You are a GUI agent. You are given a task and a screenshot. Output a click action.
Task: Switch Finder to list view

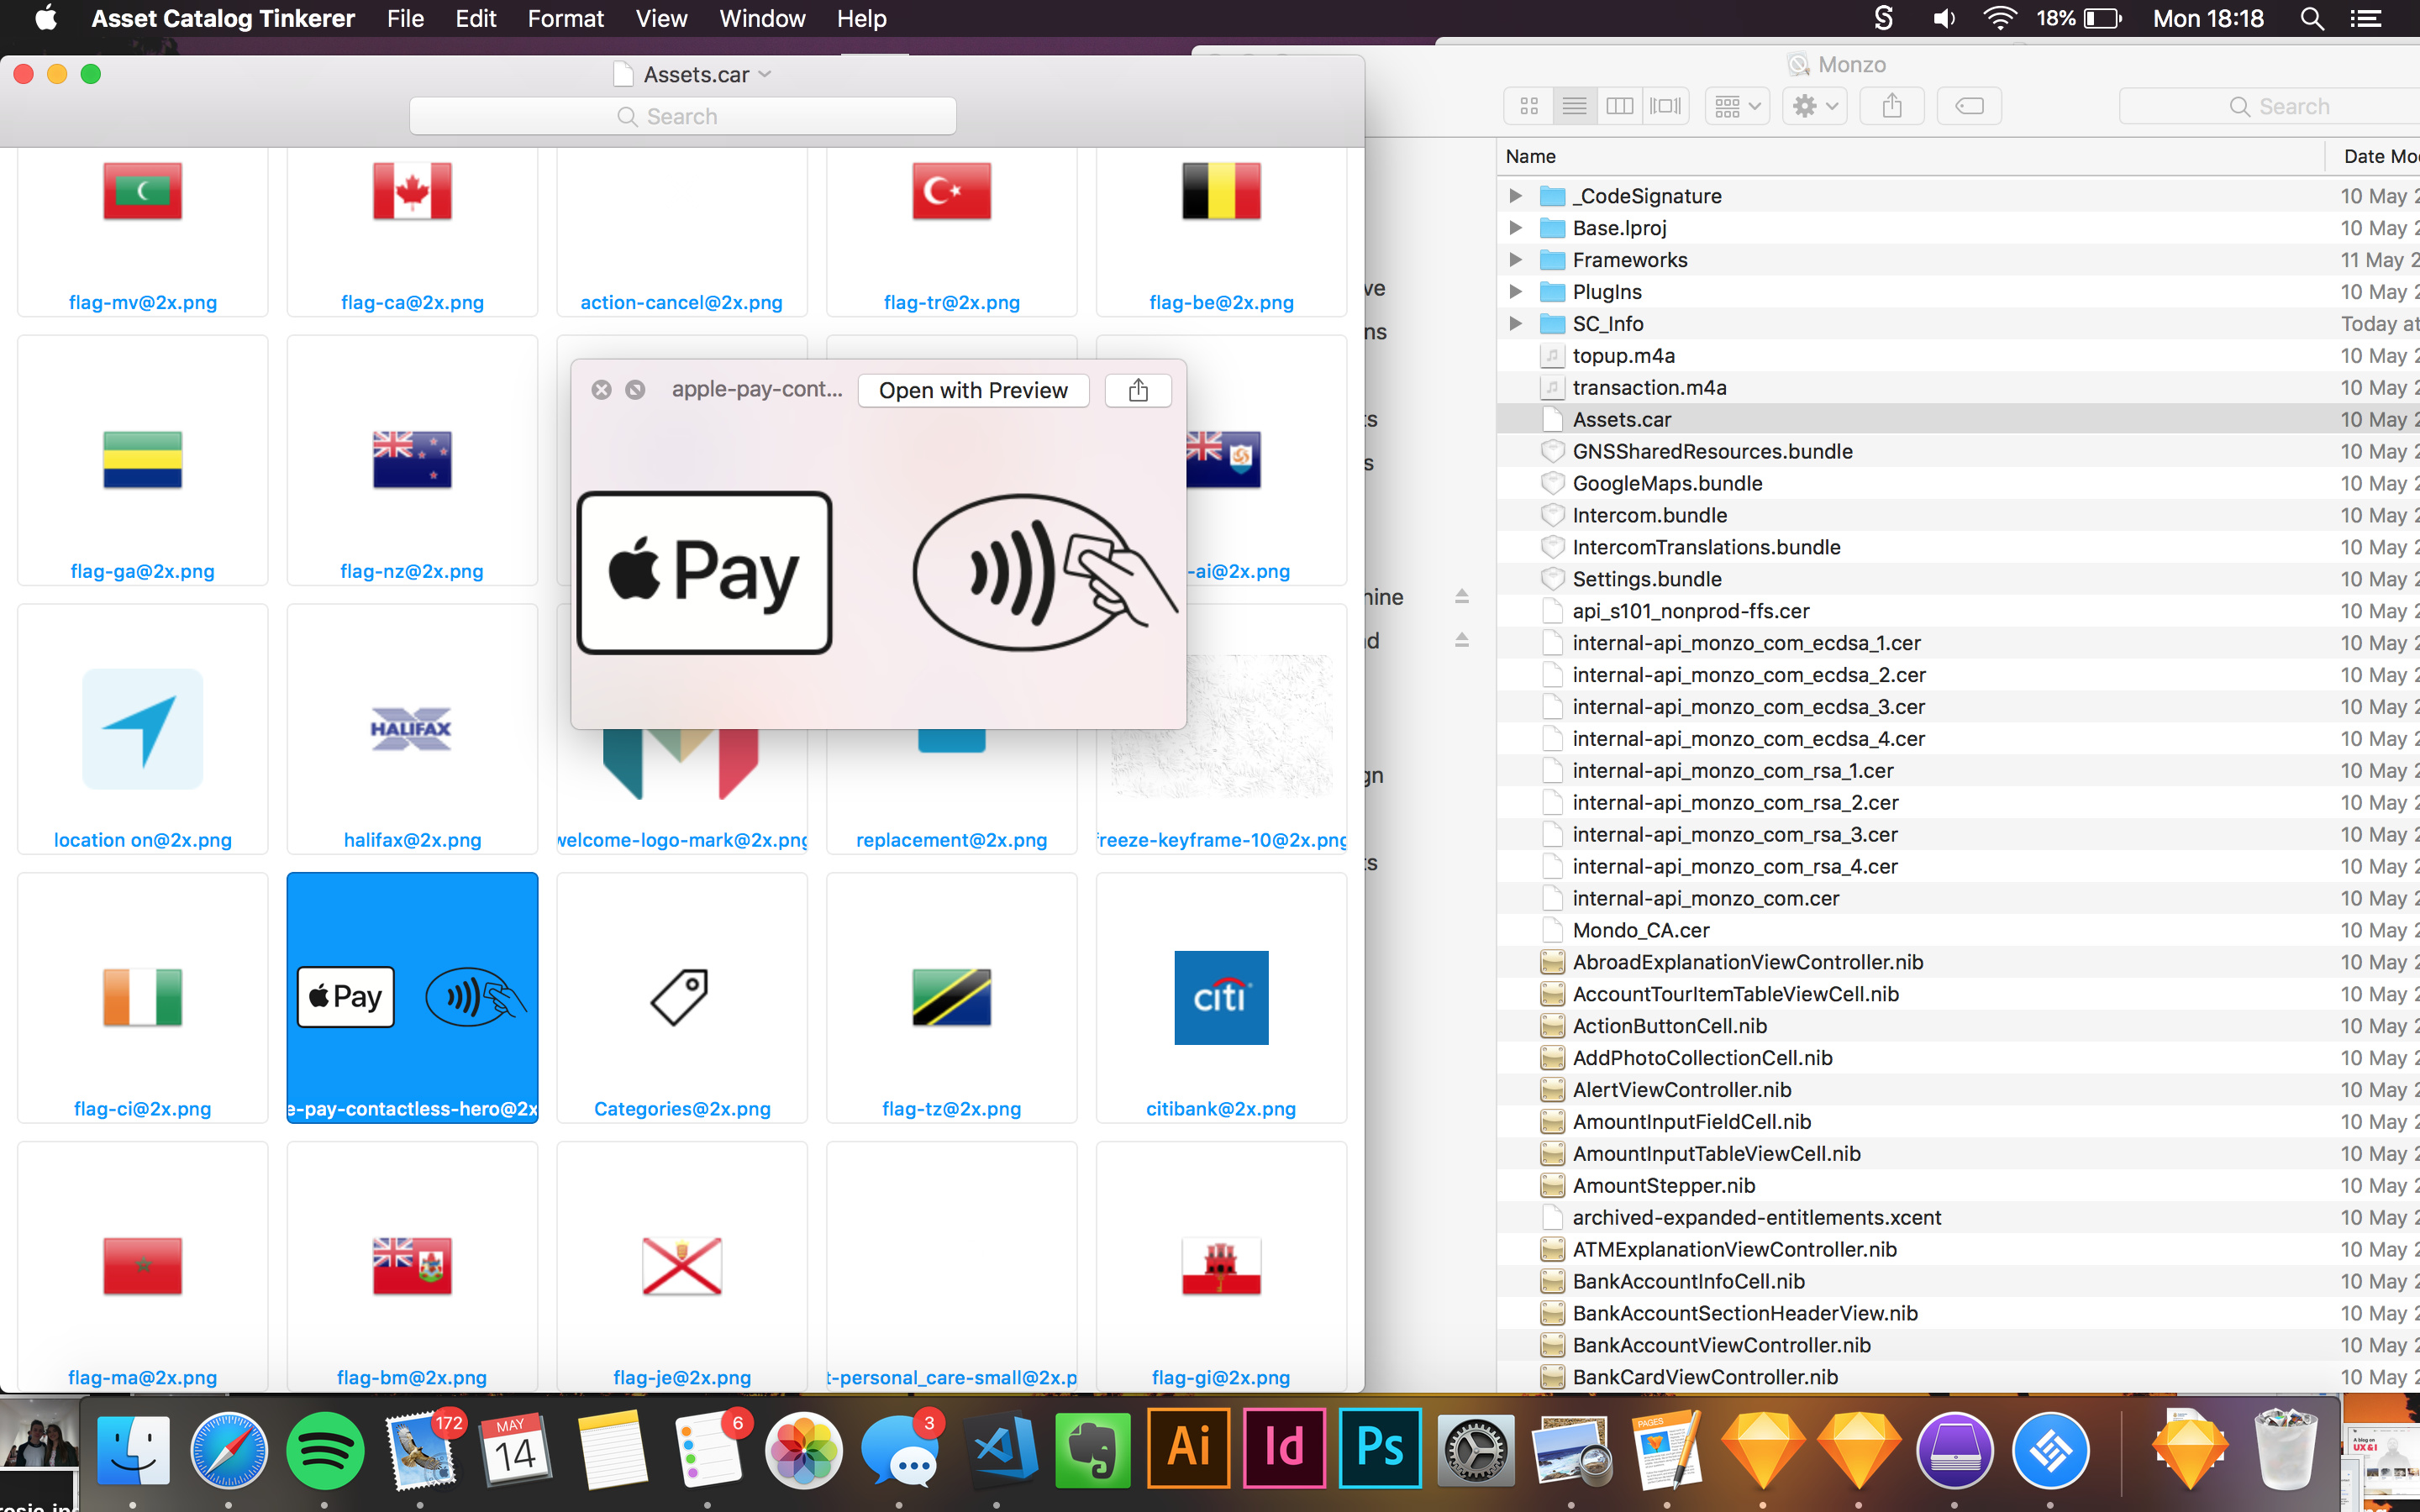coord(1575,106)
